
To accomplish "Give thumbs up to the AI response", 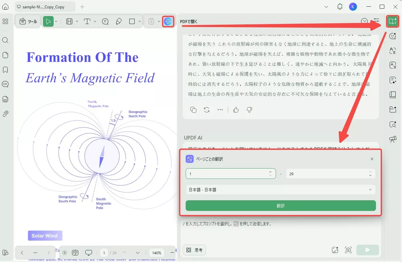I will click(x=236, y=109).
